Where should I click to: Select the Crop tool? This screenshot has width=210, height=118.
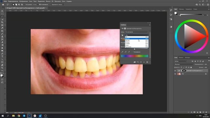pyautogui.click(x=2, y=22)
